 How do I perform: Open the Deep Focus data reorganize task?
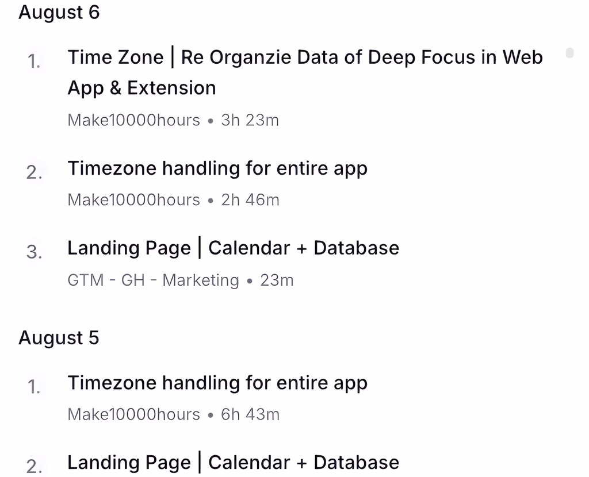[x=305, y=57]
